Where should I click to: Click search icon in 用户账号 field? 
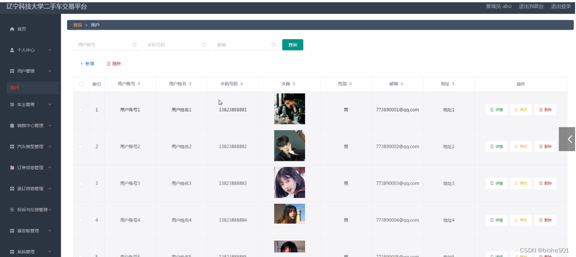[x=134, y=45]
